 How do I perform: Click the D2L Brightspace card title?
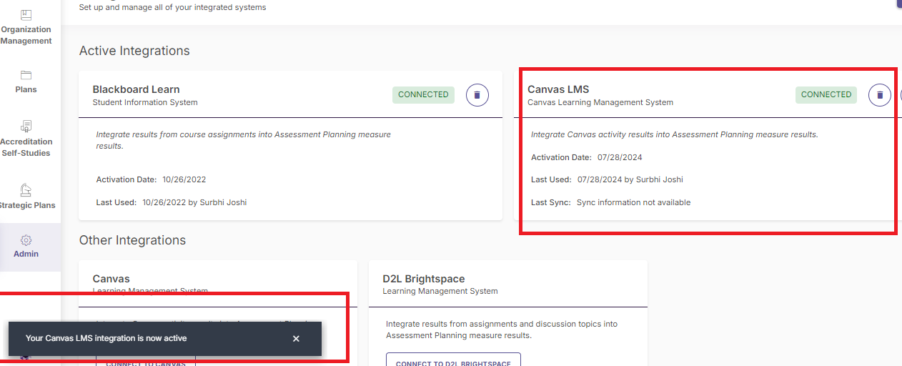click(424, 279)
